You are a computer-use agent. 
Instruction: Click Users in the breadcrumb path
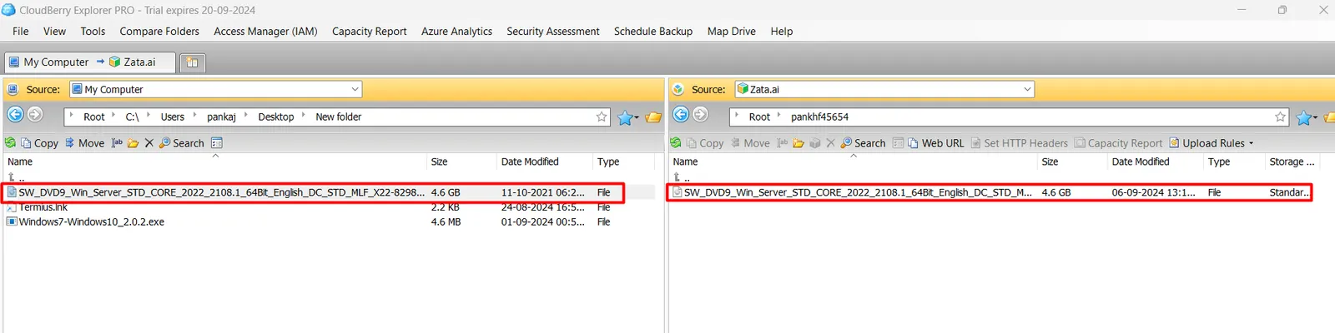coord(173,117)
